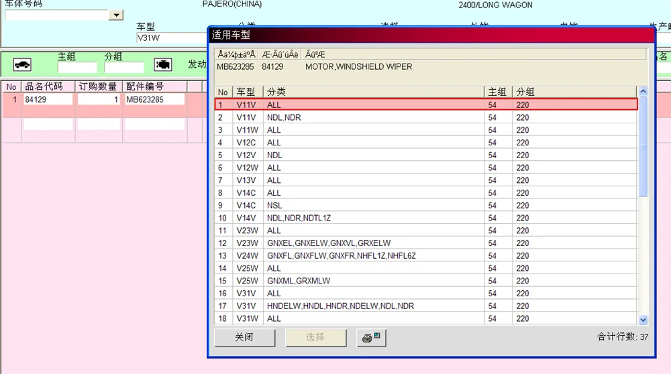Select row 15 V25W GNXML,GRXMLW
The height and width of the screenshot is (374, 671).
pos(426,281)
